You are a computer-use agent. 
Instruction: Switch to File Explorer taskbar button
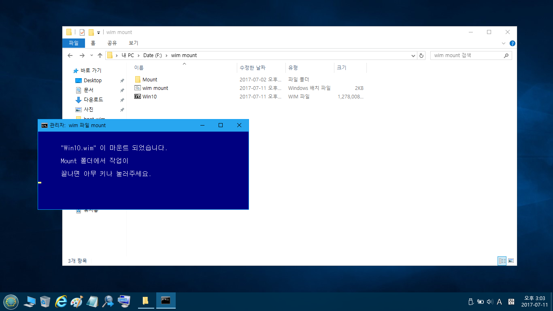146,301
